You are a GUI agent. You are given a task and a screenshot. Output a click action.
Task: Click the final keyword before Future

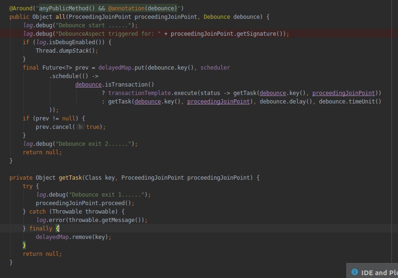(31, 68)
